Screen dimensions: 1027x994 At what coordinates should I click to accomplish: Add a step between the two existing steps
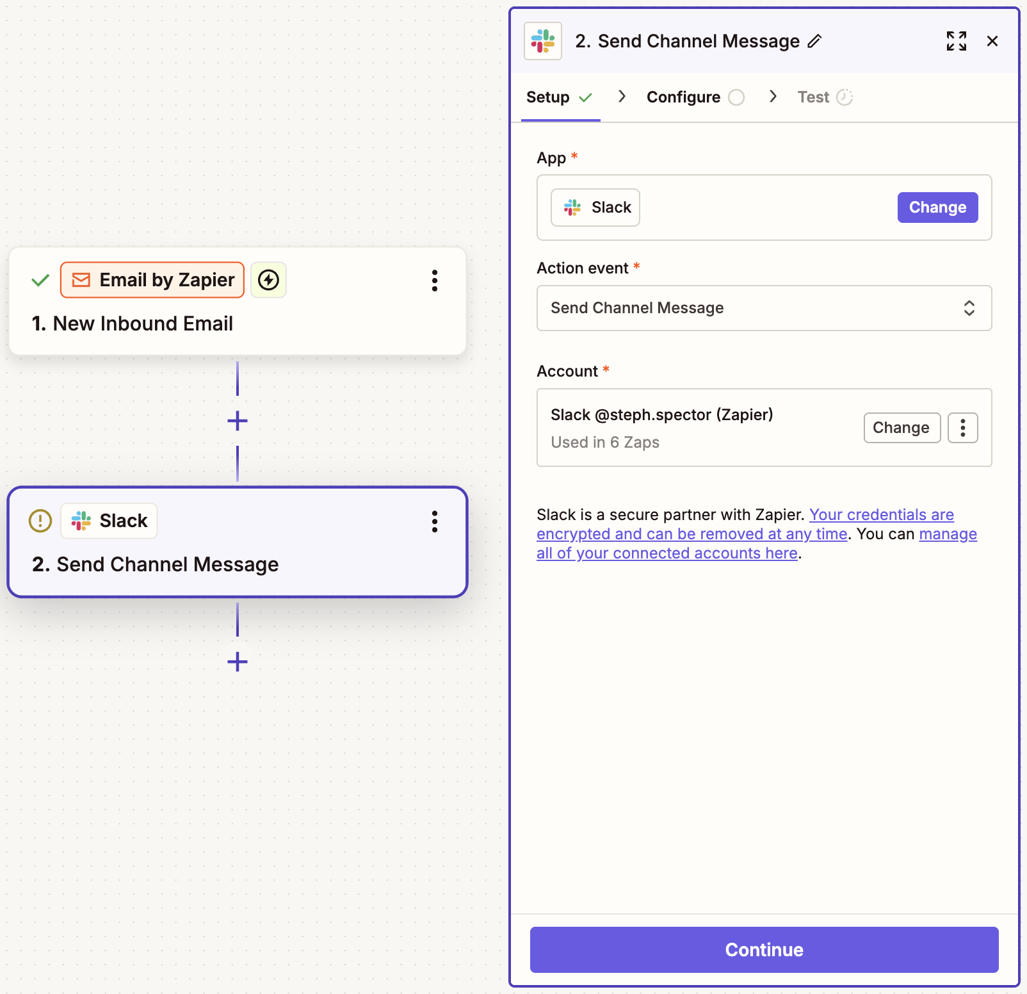click(x=237, y=420)
